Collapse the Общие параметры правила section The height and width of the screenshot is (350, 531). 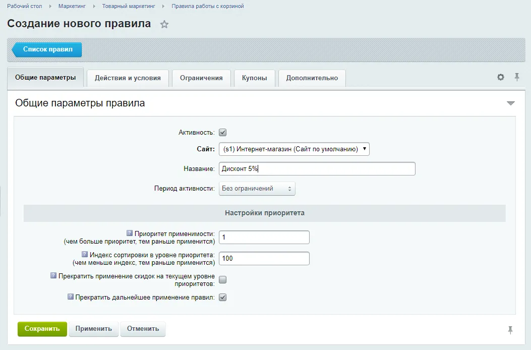tap(511, 102)
